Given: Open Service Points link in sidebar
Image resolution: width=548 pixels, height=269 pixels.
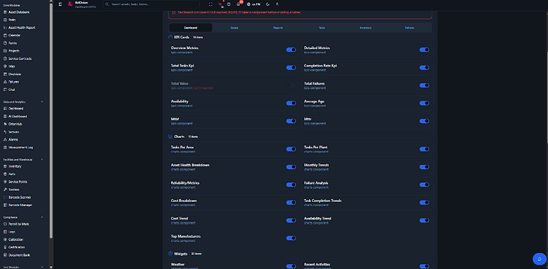Looking at the screenshot, I should pyautogui.click(x=15, y=182).
